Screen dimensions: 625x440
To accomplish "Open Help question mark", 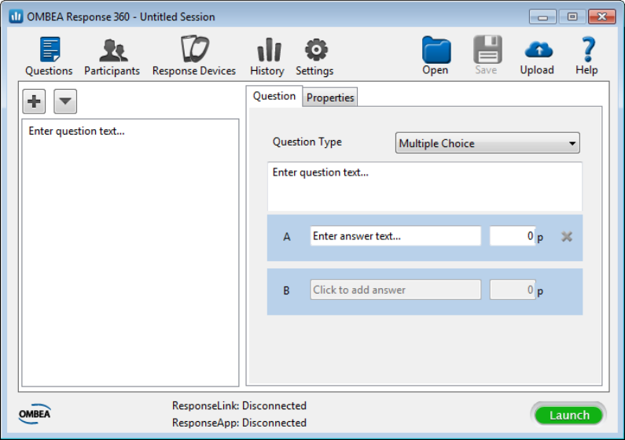I will pos(587,55).
